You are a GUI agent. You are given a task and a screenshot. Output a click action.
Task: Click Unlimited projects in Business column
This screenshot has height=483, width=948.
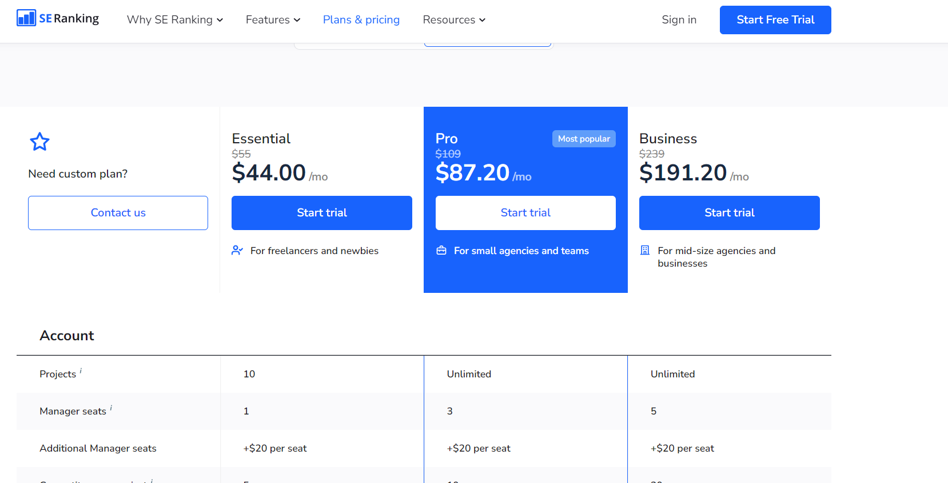pos(673,374)
